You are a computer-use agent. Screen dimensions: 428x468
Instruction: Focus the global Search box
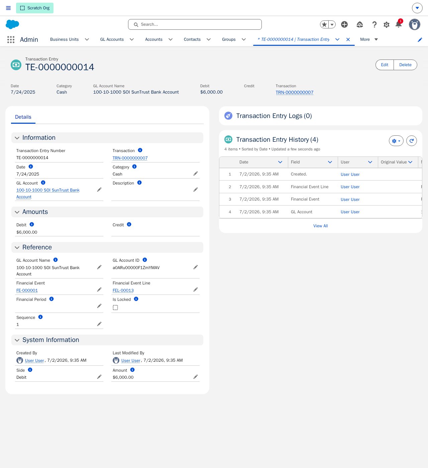pyautogui.click(x=195, y=24)
